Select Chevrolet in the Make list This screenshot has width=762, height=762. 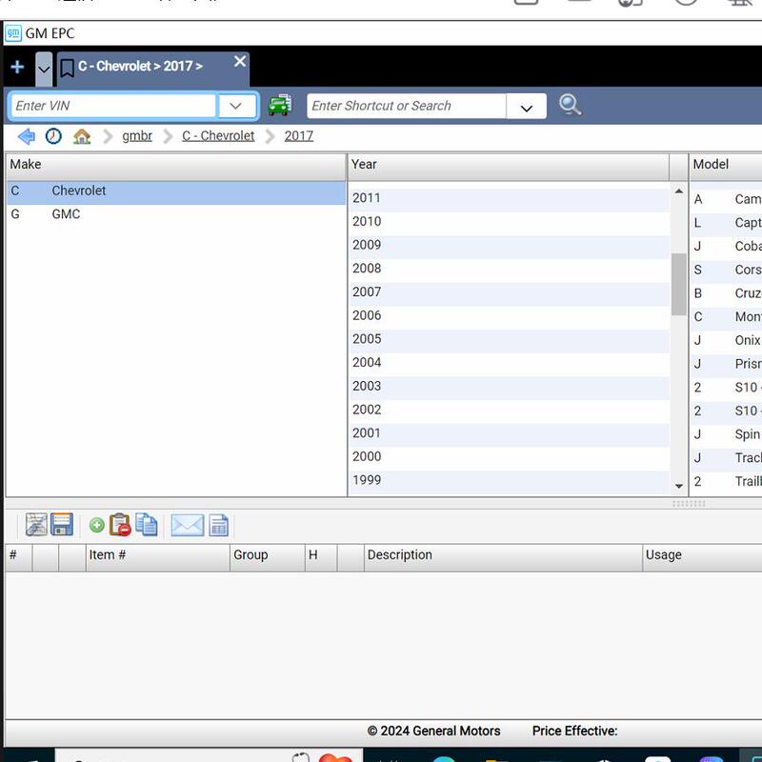[176, 191]
